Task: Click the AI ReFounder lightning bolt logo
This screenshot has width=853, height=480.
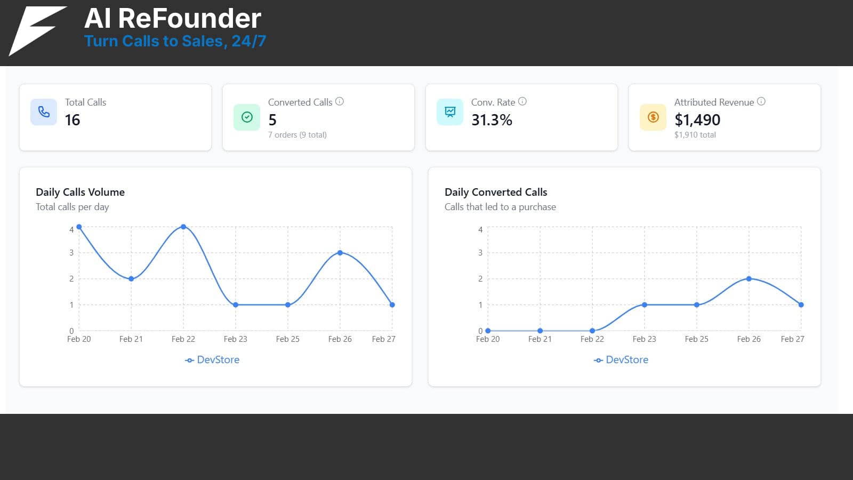Action: [37, 31]
